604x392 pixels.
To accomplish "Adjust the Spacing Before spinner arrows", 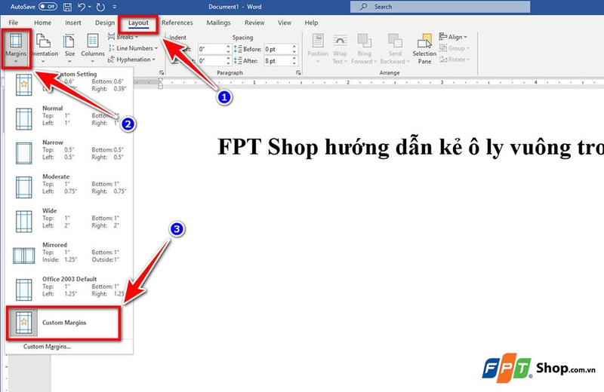I will 294,49.
